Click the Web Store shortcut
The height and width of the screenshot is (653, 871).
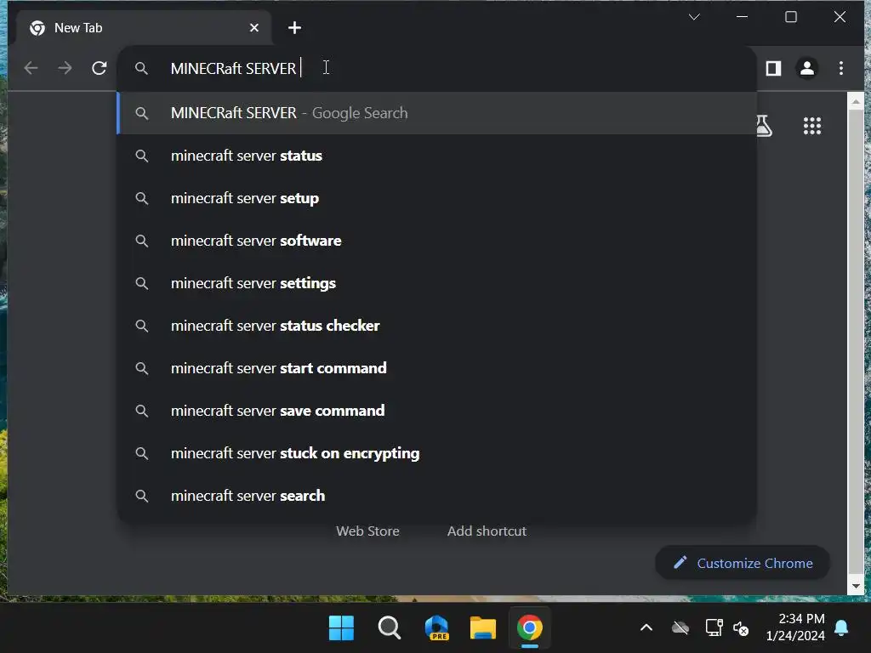click(367, 531)
